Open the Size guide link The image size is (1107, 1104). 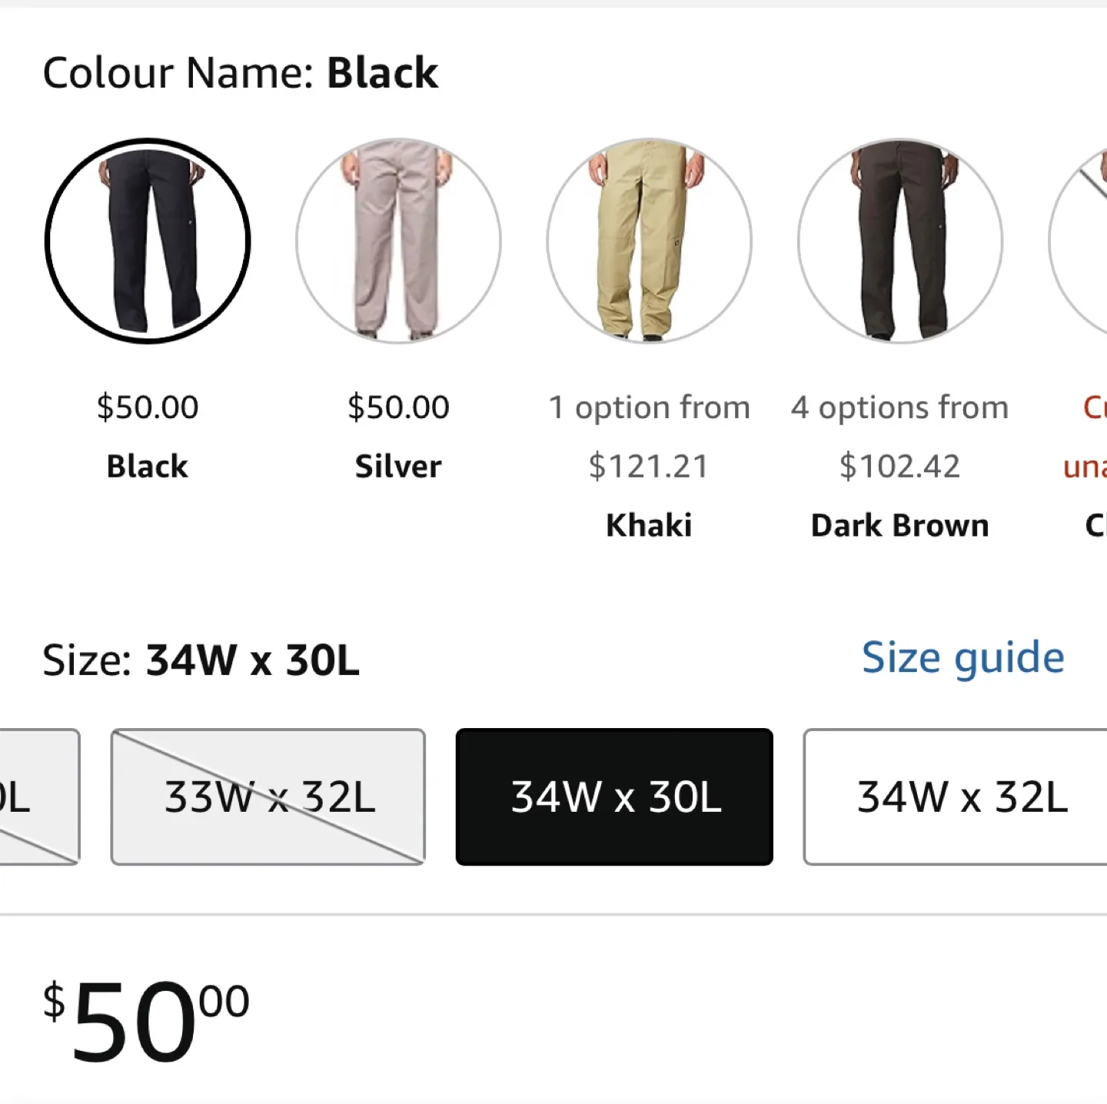962,658
